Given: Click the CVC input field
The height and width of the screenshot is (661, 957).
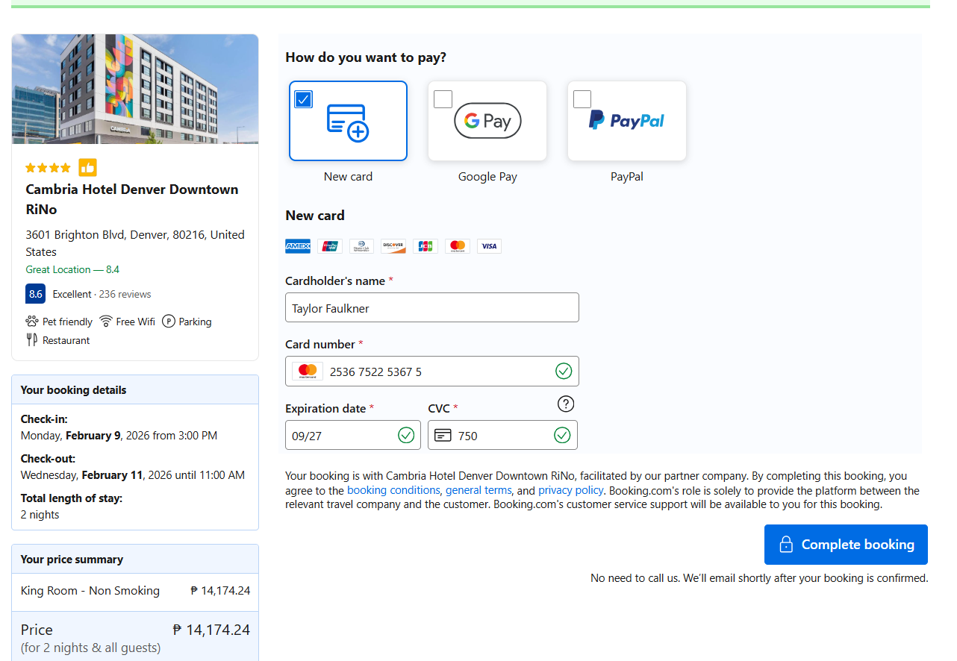Looking at the screenshot, I should (502, 435).
